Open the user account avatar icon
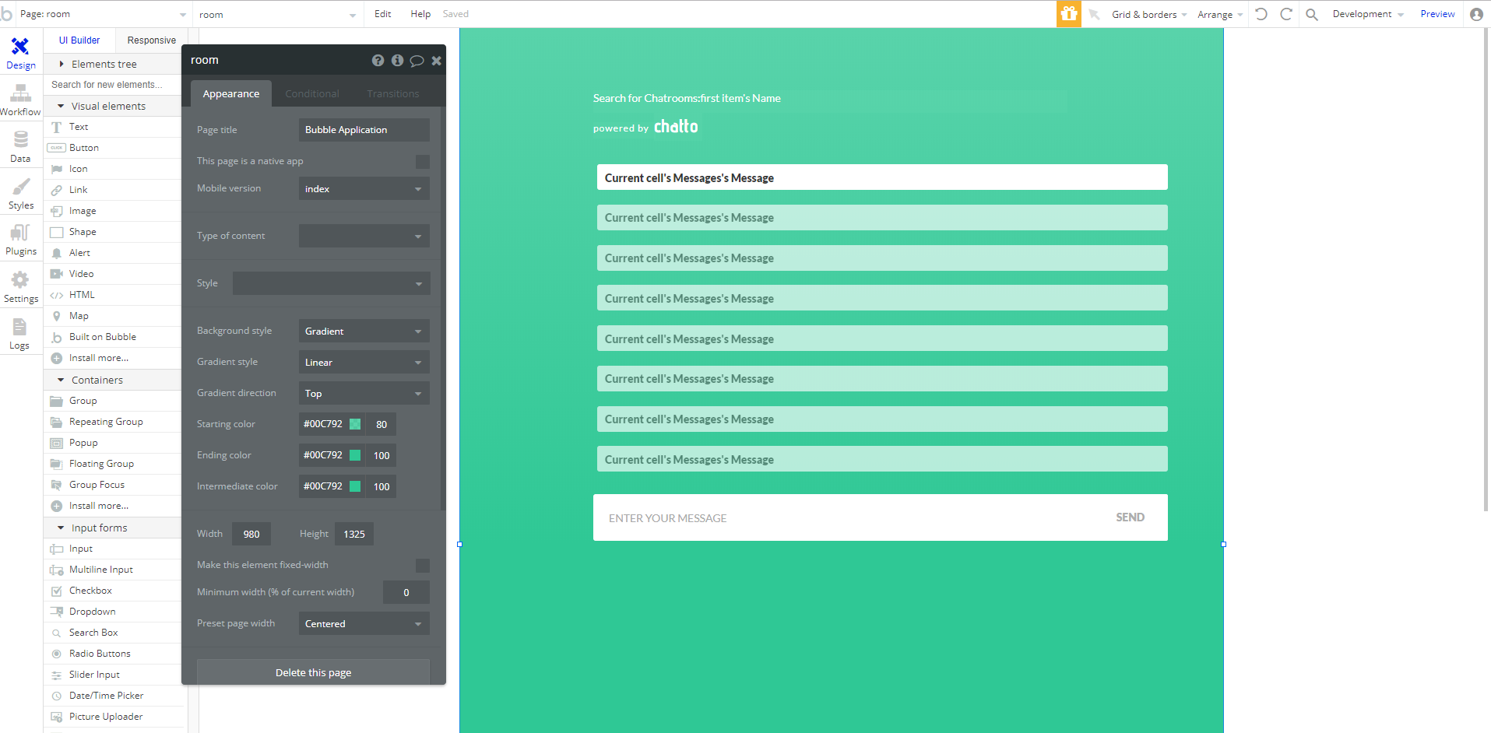Viewport: 1491px width, 733px height. tap(1476, 14)
